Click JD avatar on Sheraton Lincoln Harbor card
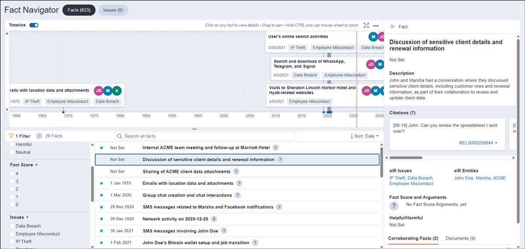 click(x=367, y=91)
